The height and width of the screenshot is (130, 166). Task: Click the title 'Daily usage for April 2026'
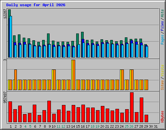tap(36, 5)
